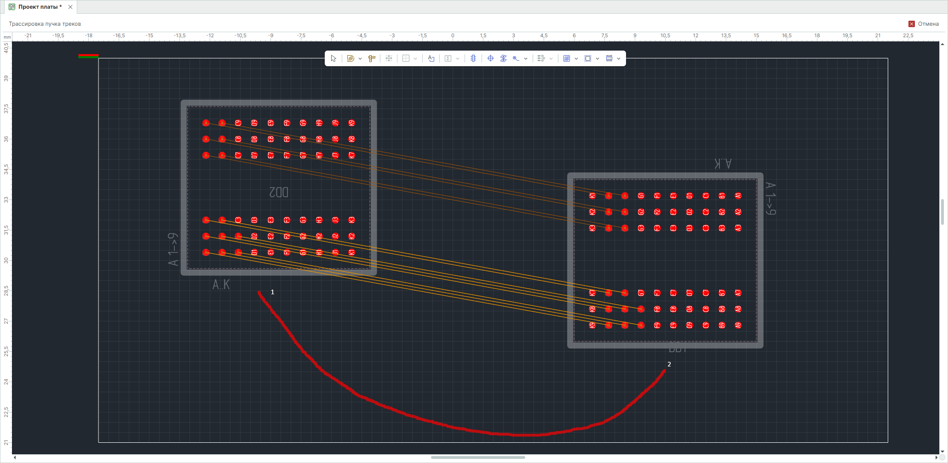Expand dropdown beside dashed region tool

[x=598, y=58]
